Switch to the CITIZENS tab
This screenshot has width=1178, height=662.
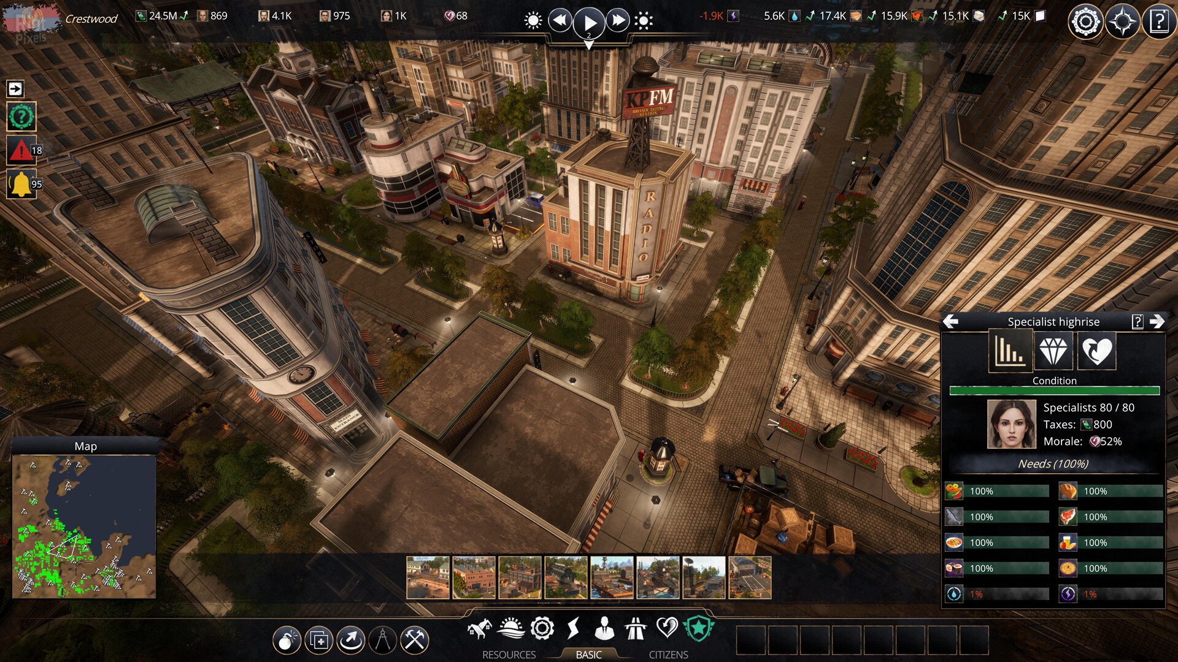tap(668, 653)
